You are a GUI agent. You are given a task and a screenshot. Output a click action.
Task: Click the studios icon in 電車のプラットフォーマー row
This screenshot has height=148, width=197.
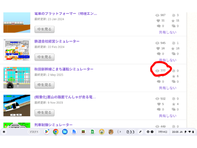(x=174, y=26)
